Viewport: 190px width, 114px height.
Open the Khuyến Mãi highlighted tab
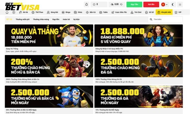click(164, 12)
